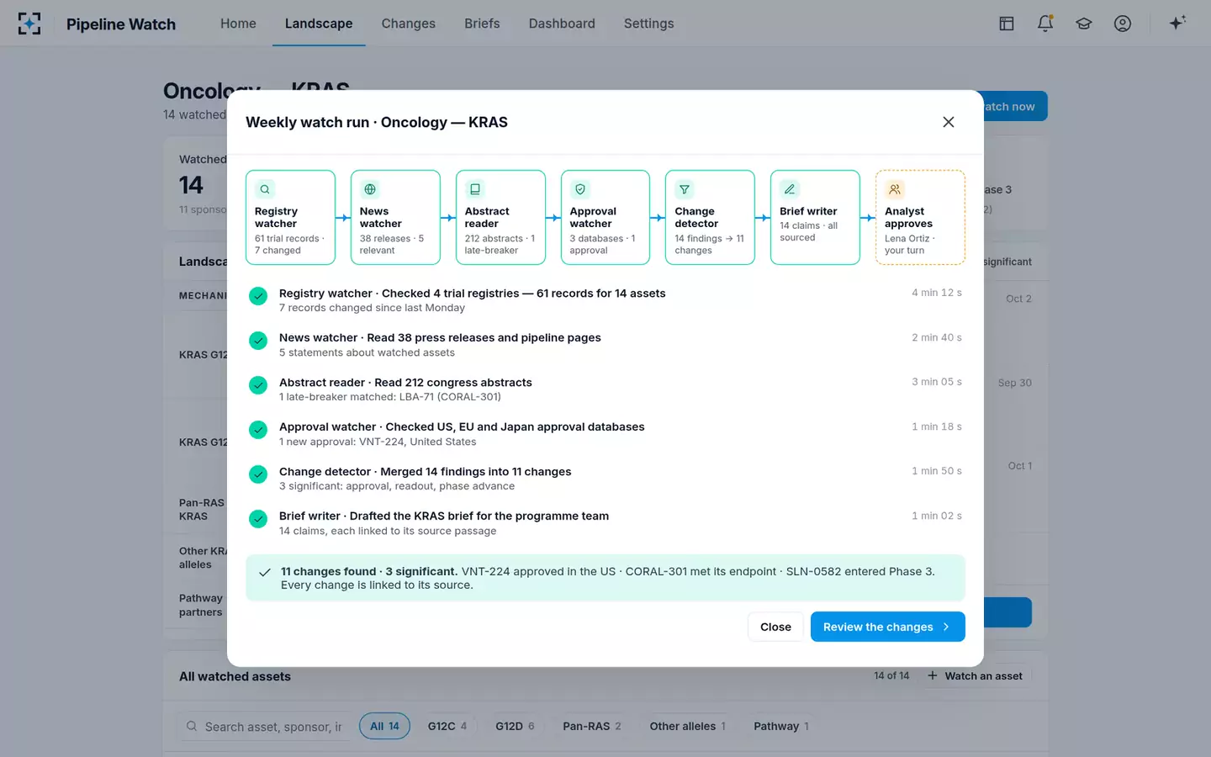Filter assets by All 14 chip
Screen dimensions: 1211x757
point(384,726)
